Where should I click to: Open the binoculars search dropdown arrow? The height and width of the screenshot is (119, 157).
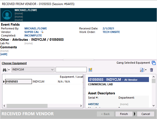click(x=9, y=70)
